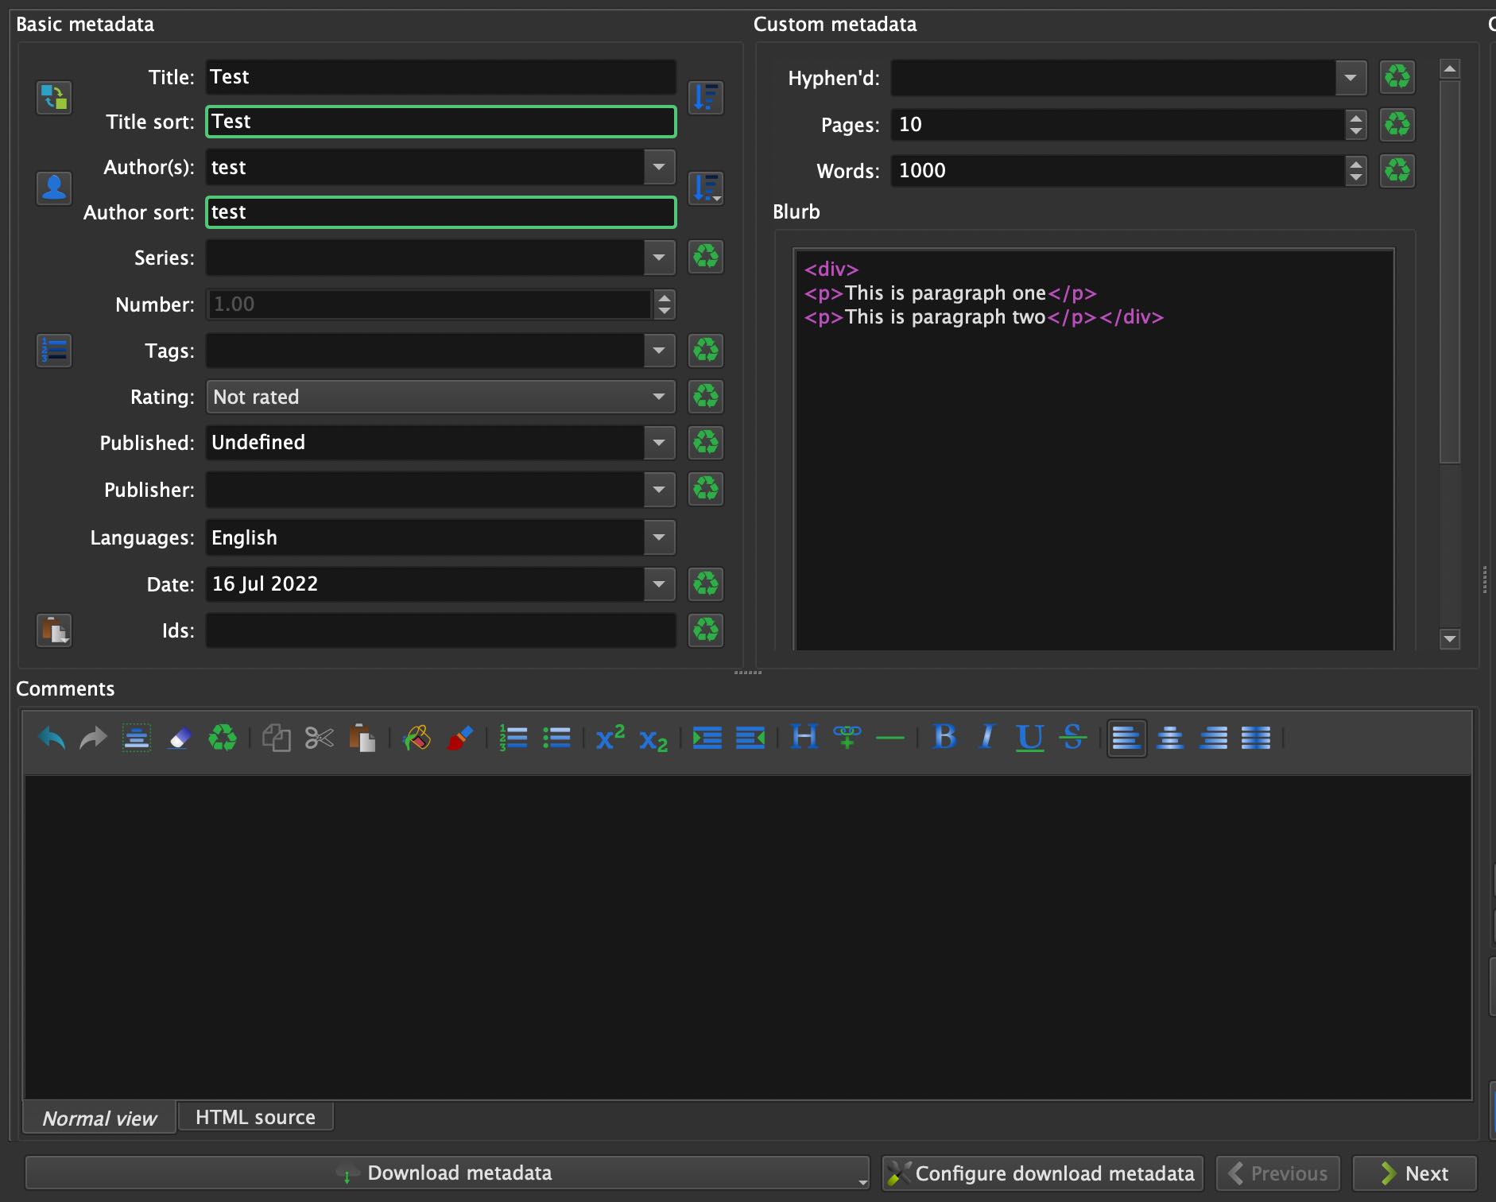This screenshot has height=1202, width=1496.
Task: Click the ordered numbered list icon
Action: tap(513, 738)
